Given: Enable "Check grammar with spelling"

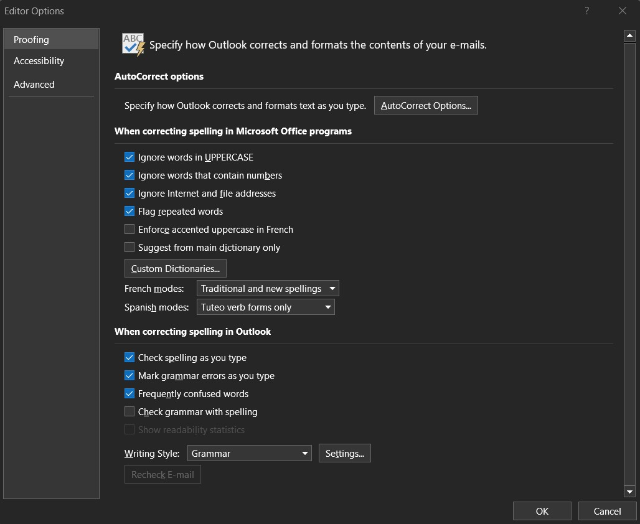Looking at the screenshot, I should pyautogui.click(x=129, y=411).
